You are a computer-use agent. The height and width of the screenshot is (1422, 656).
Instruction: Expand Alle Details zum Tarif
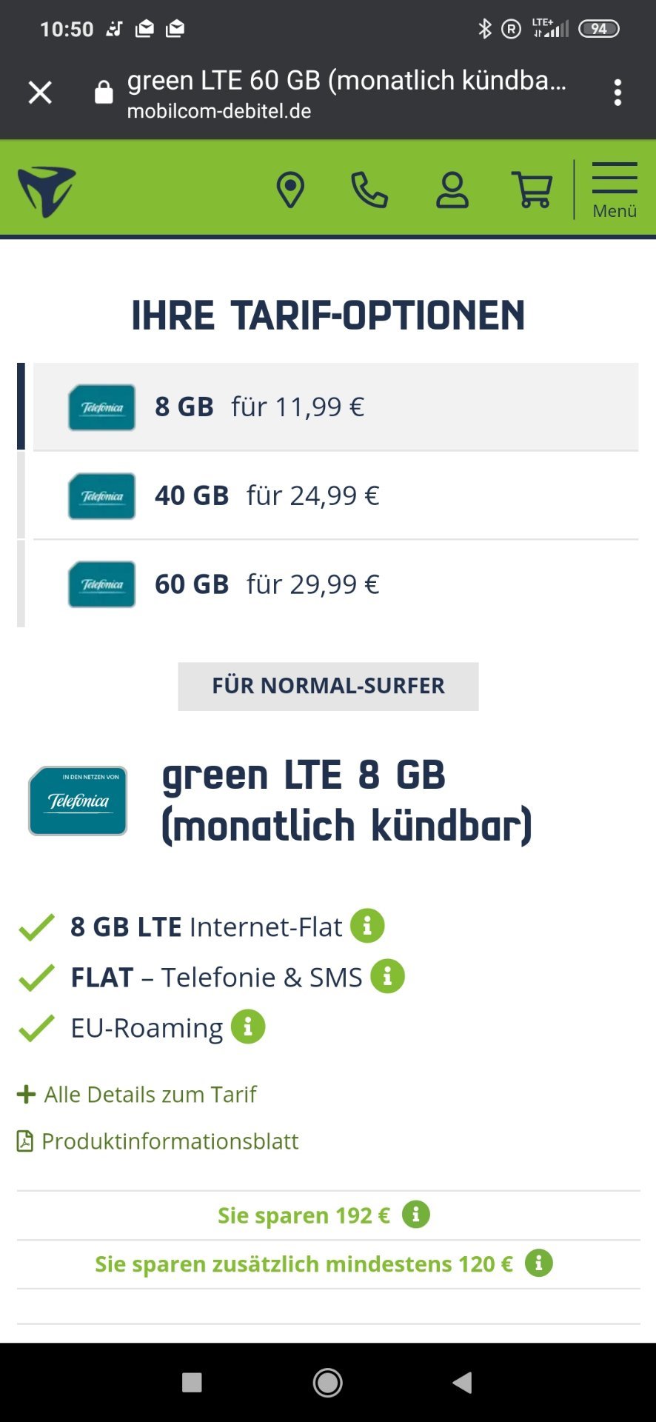pos(136,1094)
